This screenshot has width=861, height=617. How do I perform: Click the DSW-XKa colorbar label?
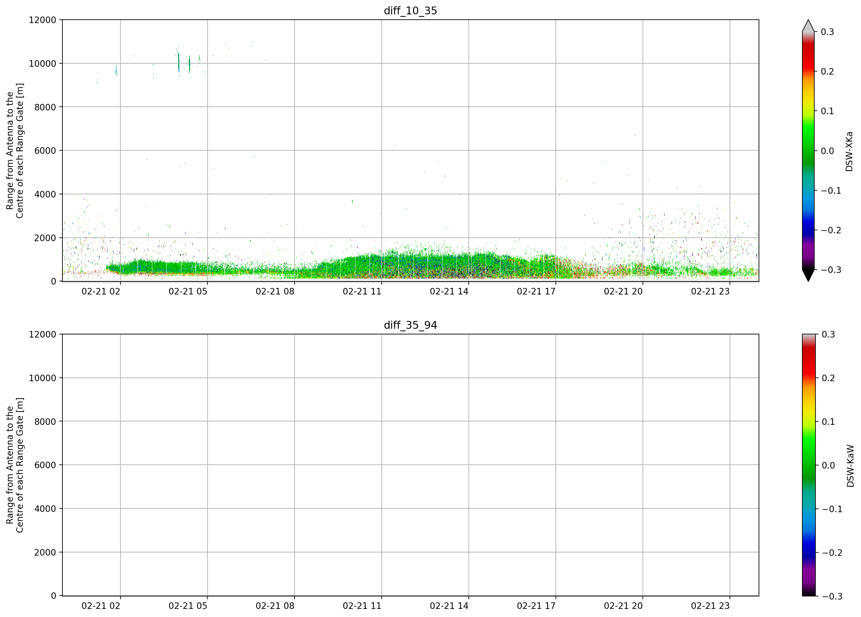pos(849,151)
